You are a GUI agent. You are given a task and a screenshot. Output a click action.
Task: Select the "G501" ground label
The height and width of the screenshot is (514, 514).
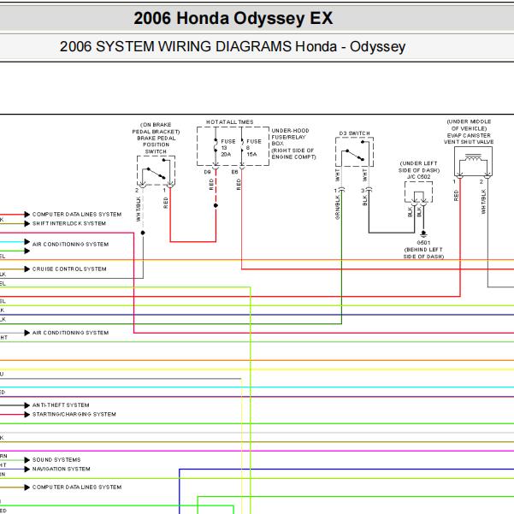(x=423, y=243)
